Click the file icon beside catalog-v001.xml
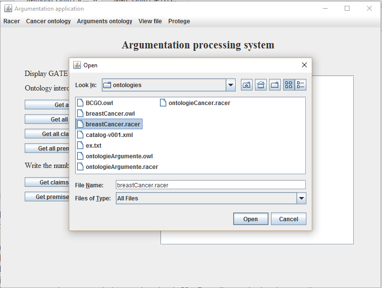Screen dimensions: 382x288 [x=80, y=135]
